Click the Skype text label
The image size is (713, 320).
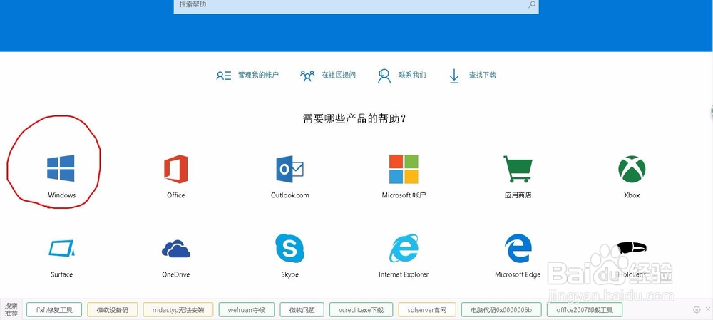(x=289, y=274)
